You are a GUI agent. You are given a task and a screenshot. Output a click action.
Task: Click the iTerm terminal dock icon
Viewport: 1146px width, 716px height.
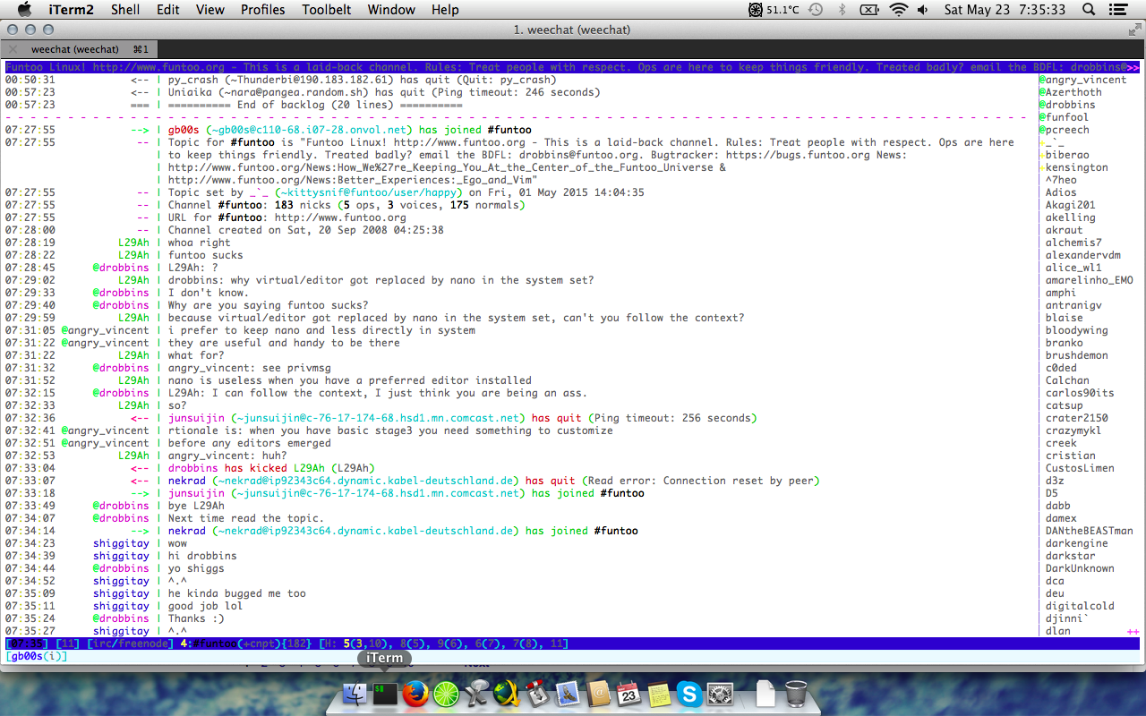tap(385, 694)
